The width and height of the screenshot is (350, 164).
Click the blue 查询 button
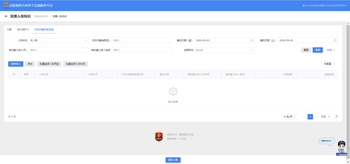pos(318,50)
